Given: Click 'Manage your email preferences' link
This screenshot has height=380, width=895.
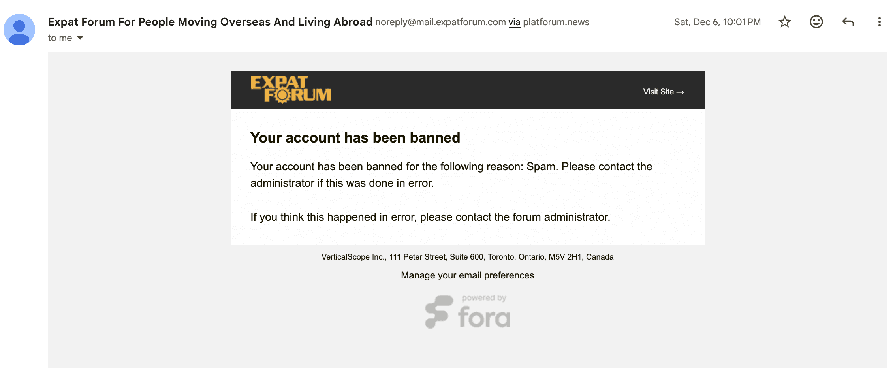Looking at the screenshot, I should [x=467, y=275].
